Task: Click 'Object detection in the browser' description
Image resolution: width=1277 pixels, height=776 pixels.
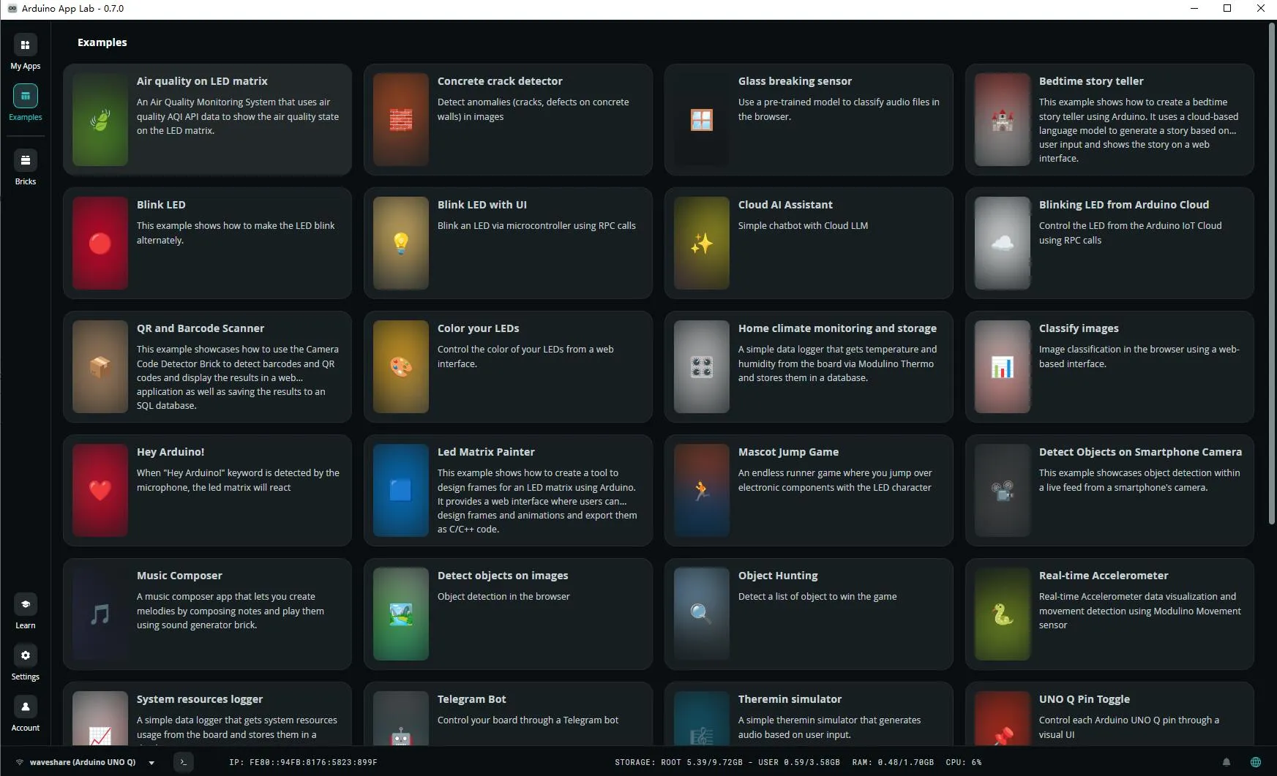Action: (503, 597)
